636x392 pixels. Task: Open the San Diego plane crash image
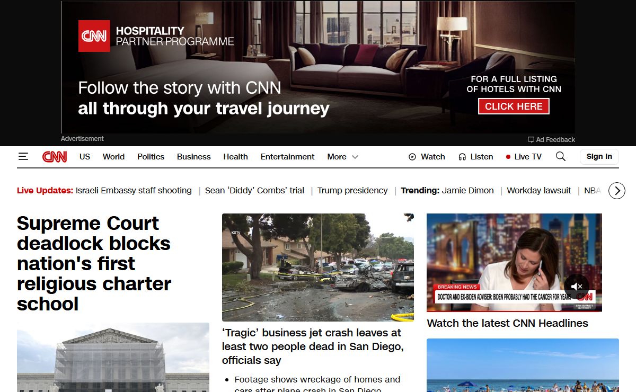pos(318,268)
